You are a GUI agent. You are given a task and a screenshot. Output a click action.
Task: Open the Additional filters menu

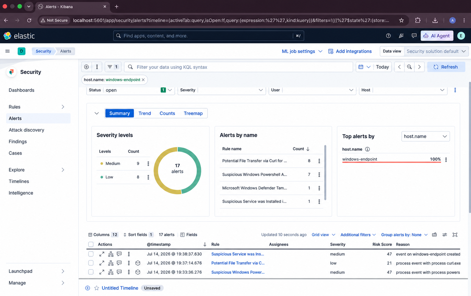click(358, 235)
